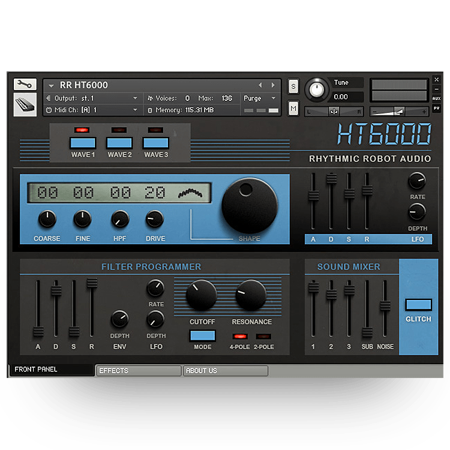The height and width of the screenshot is (450, 450).
Task: Click the LCD display value 20
Action: tap(155, 192)
